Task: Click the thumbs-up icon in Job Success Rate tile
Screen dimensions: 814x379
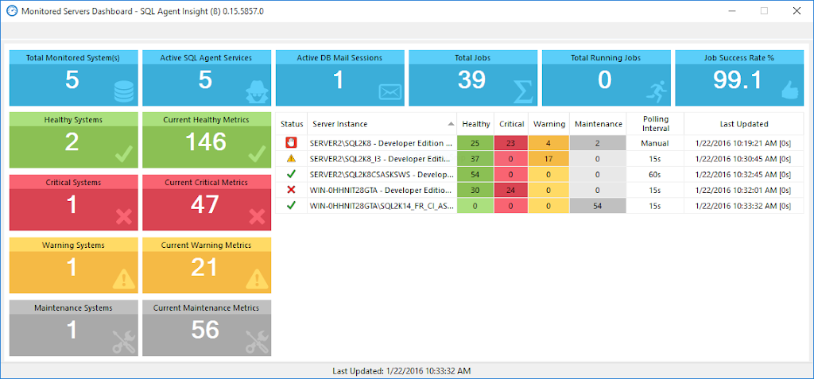Action: 790,91
